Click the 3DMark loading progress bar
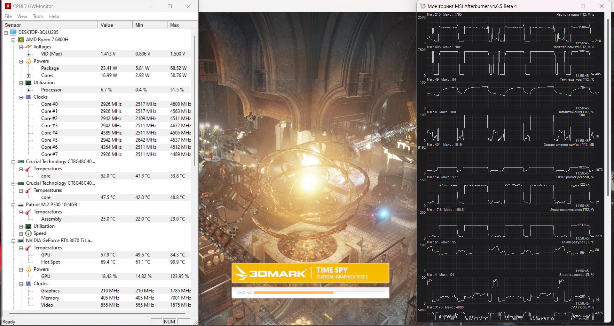Screen dimensions: 614x326 pos(319,293)
